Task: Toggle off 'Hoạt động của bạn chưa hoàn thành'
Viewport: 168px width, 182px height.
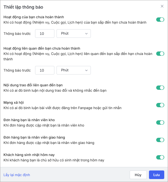Action: pyautogui.click(x=160, y=20)
